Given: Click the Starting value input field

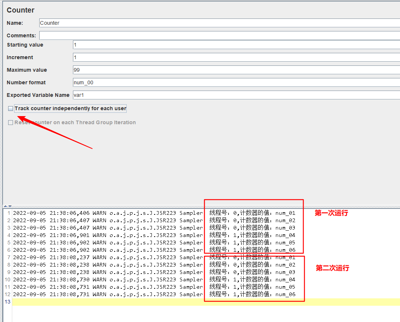Looking at the screenshot, I should click(x=236, y=45).
